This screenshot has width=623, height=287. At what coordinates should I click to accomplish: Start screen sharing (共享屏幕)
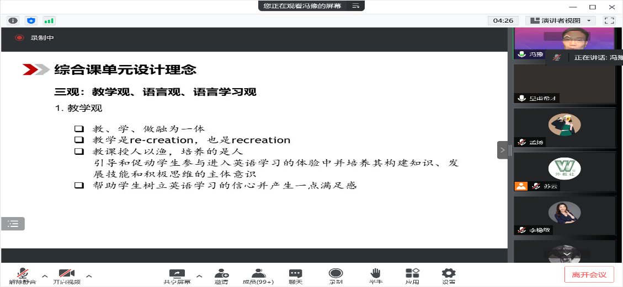(177, 276)
